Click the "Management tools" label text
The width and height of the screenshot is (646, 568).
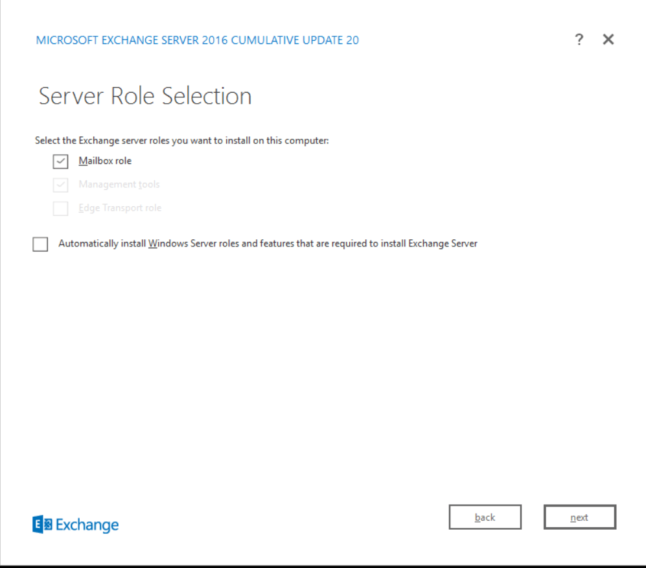(119, 185)
